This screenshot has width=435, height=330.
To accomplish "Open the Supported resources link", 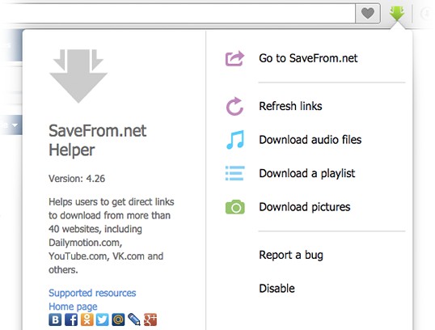I will pos(92,293).
